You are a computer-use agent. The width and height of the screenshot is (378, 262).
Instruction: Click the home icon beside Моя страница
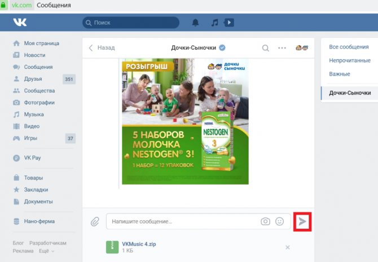pyautogui.click(x=16, y=43)
